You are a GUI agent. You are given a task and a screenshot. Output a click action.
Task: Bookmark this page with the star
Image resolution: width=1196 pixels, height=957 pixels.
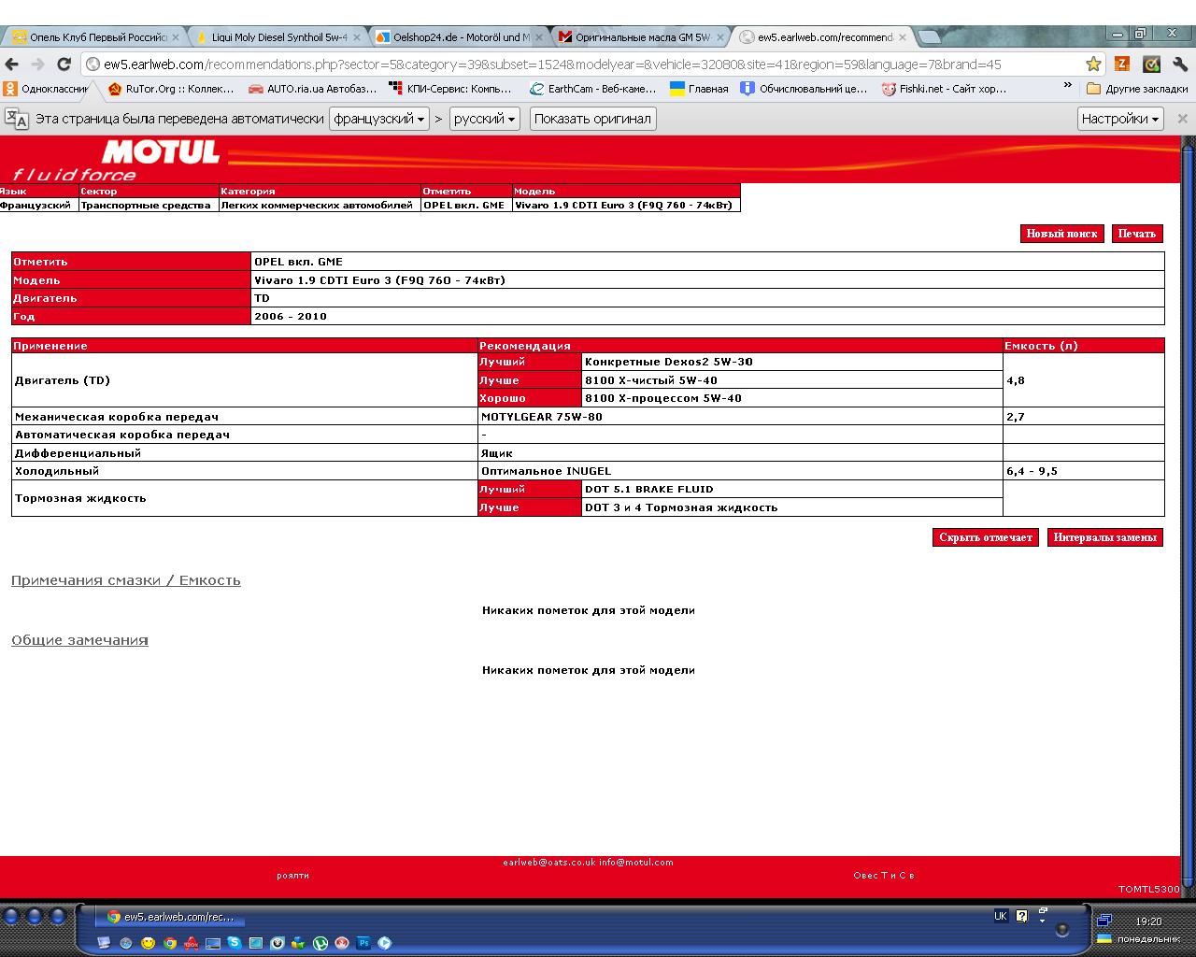coord(1093,64)
